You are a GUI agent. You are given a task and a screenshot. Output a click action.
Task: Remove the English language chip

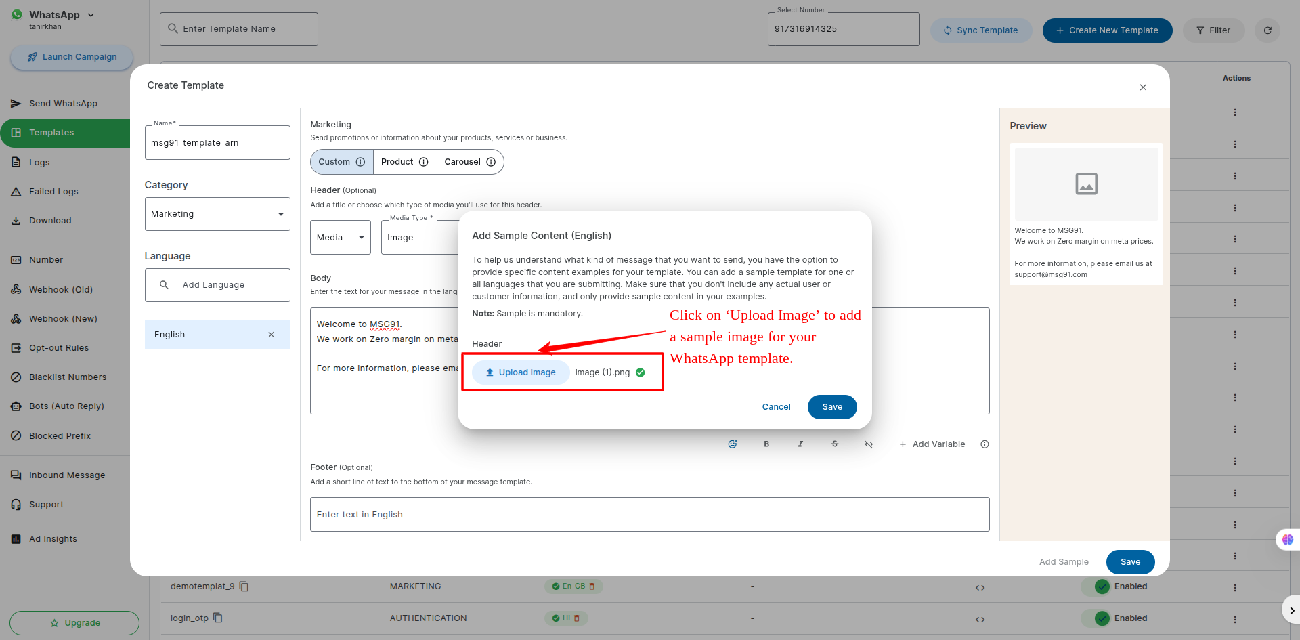(272, 335)
